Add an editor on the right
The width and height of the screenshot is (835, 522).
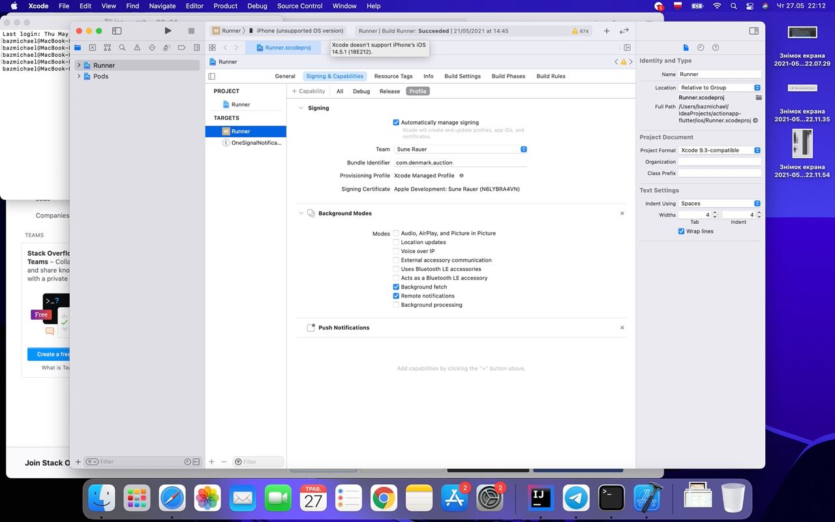[x=627, y=48]
